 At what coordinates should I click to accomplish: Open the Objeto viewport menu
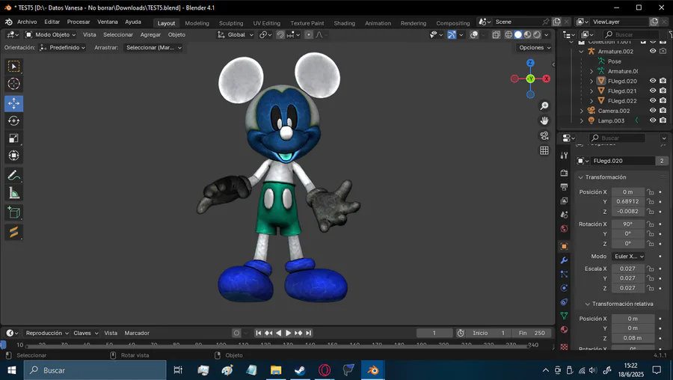[176, 34]
